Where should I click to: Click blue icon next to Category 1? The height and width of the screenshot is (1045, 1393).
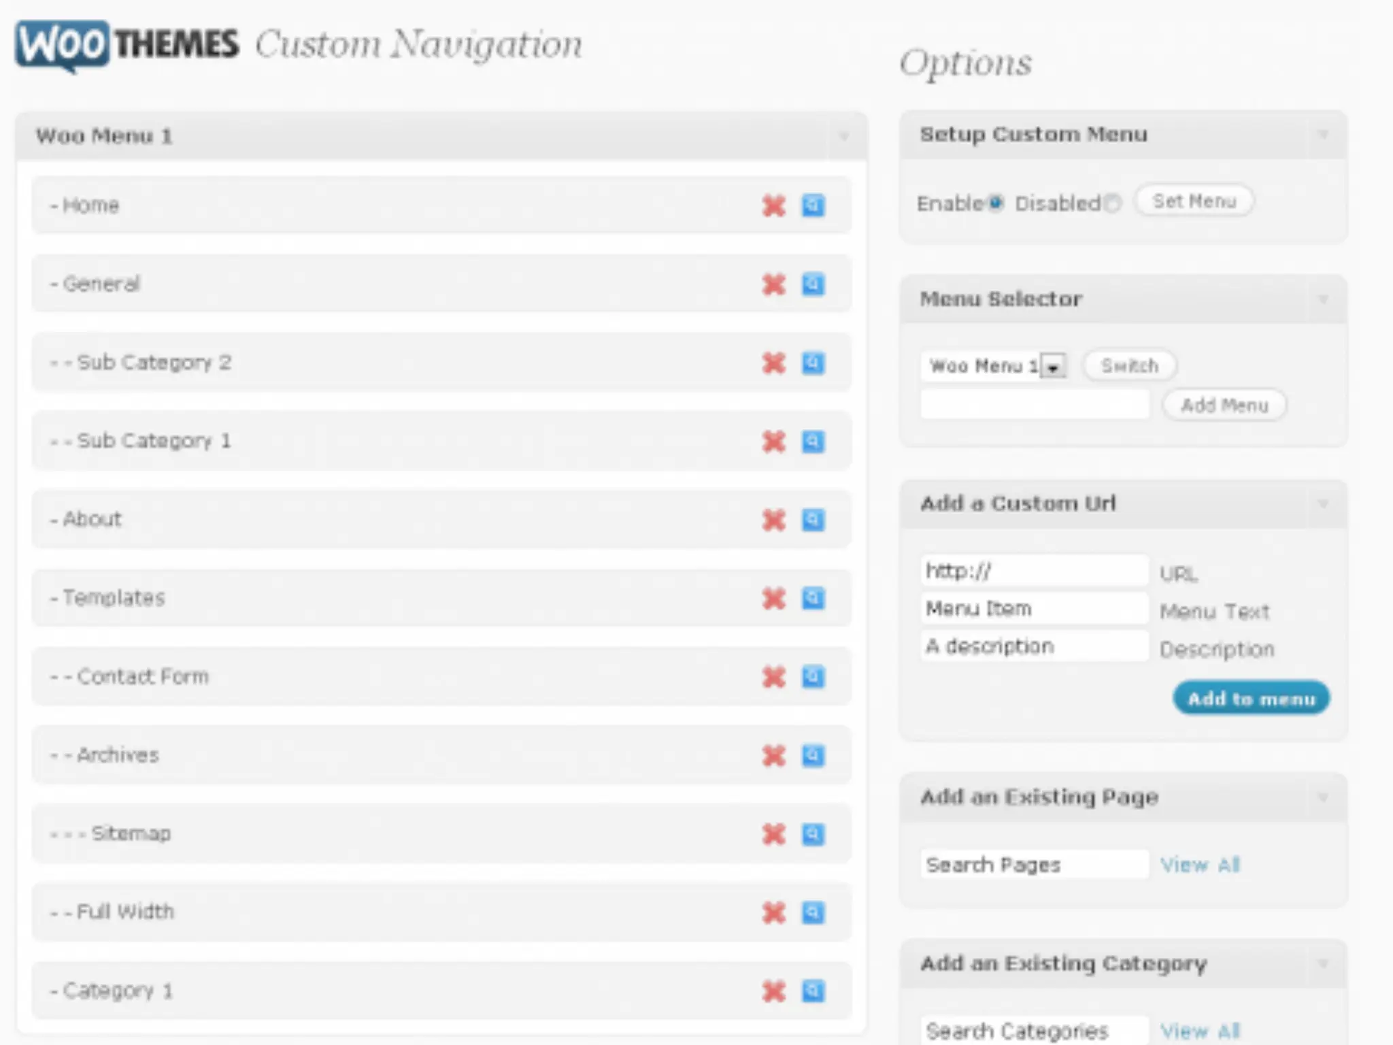pyautogui.click(x=813, y=991)
